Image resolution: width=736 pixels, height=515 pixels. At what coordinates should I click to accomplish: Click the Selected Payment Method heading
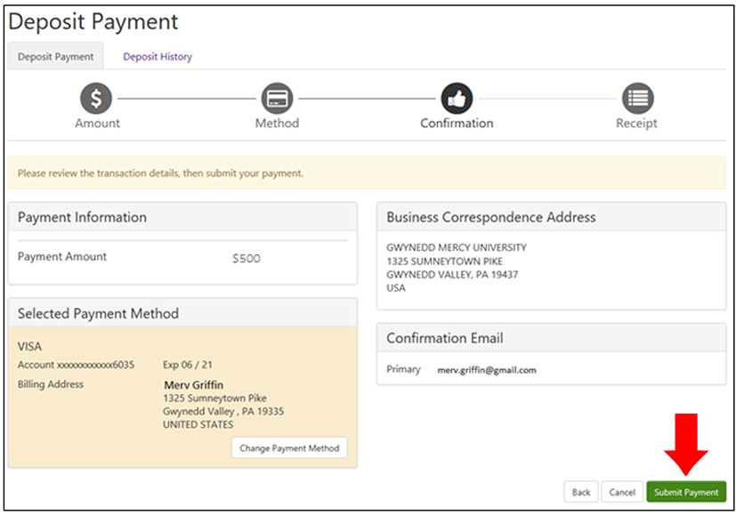click(x=98, y=313)
